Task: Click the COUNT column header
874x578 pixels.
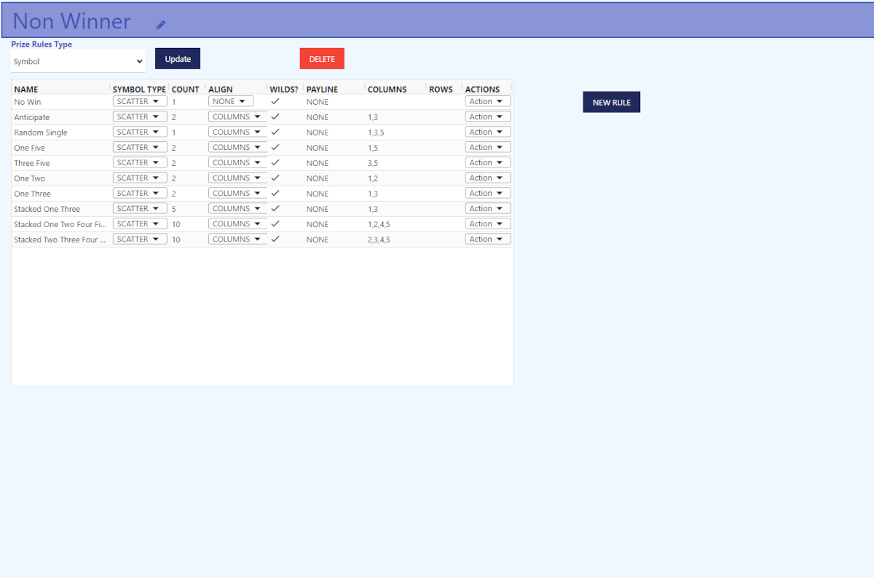Action: (x=185, y=90)
